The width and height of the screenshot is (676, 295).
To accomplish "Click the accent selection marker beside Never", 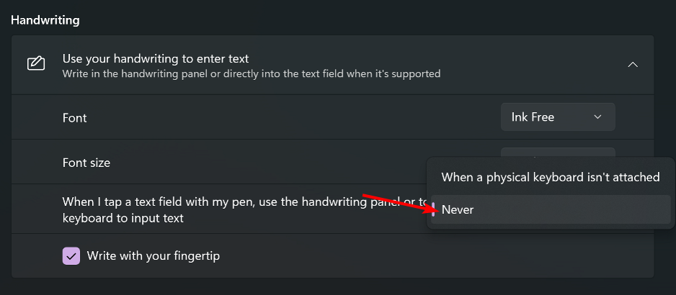I will tap(433, 209).
